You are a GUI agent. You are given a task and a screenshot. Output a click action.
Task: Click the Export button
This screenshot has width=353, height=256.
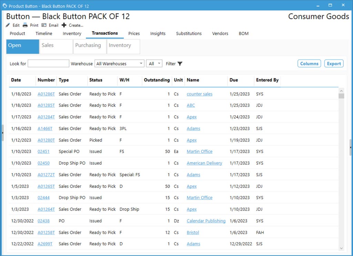tap(333, 63)
